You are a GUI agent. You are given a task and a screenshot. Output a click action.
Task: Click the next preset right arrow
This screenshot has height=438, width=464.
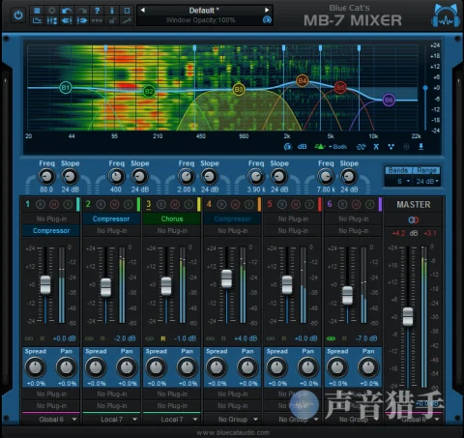pos(267,10)
